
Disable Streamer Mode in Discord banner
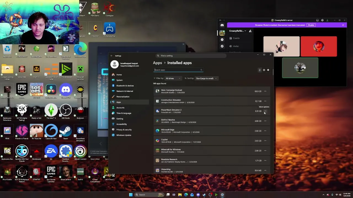tap(311, 25)
